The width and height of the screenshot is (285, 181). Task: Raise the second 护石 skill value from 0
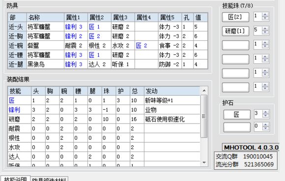(x=266, y=125)
